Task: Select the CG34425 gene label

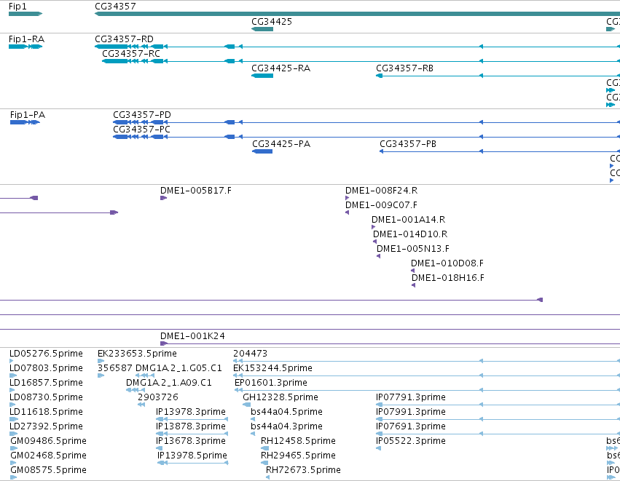Action: tap(272, 21)
